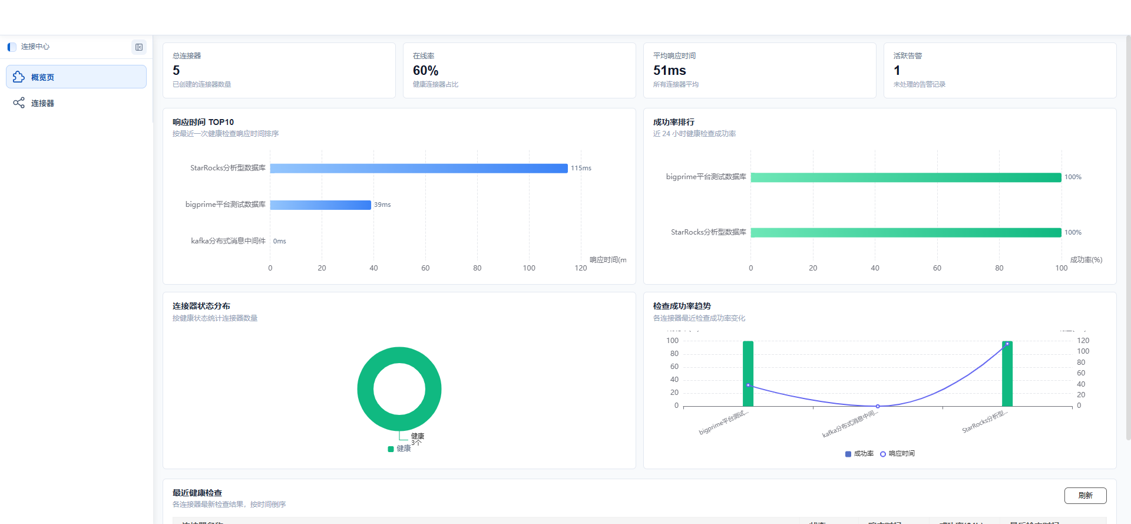The height and width of the screenshot is (524, 1131).
Task: Click the 在线率 value 60%
Action: point(425,71)
